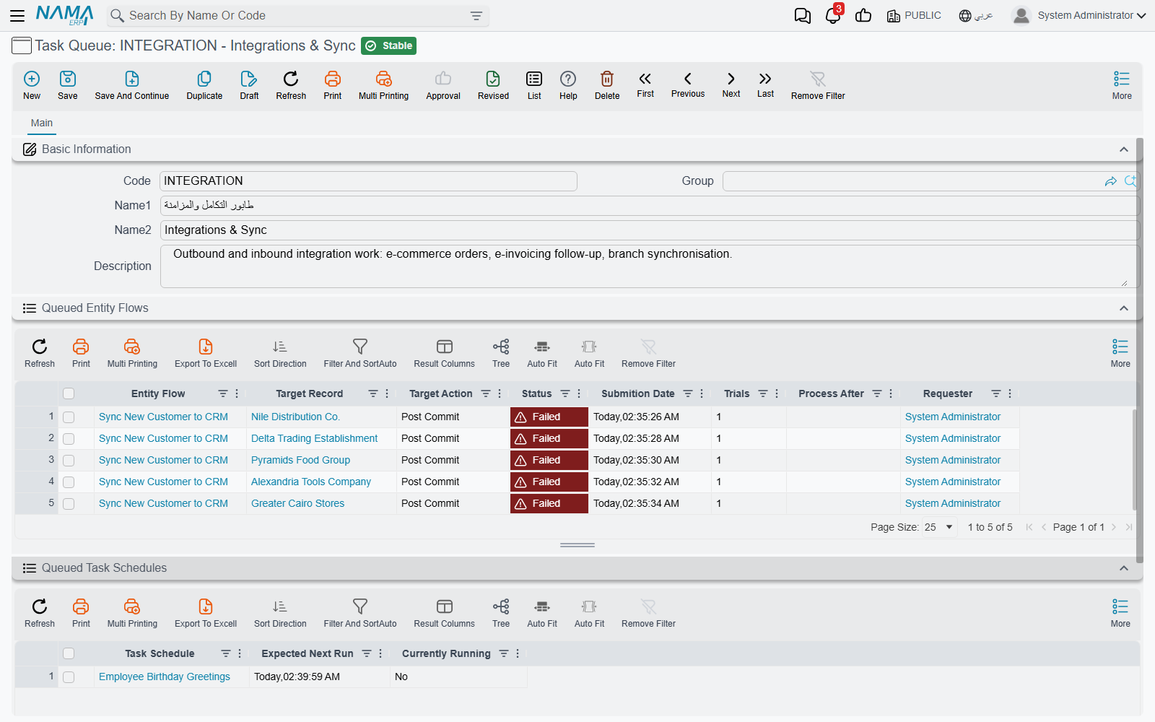Duplicate the current task queue
Screen dimensions: 1155x722
click(x=204, y=79)
